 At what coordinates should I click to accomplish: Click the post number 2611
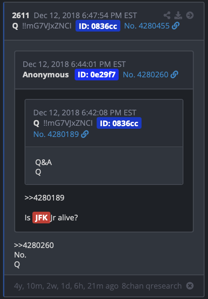pos(21,16)
